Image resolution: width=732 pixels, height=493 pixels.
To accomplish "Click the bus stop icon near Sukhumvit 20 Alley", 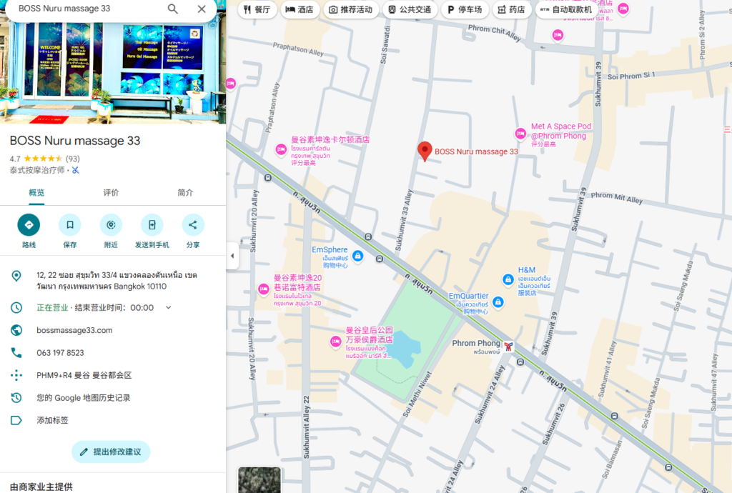I will click(268, 178).
